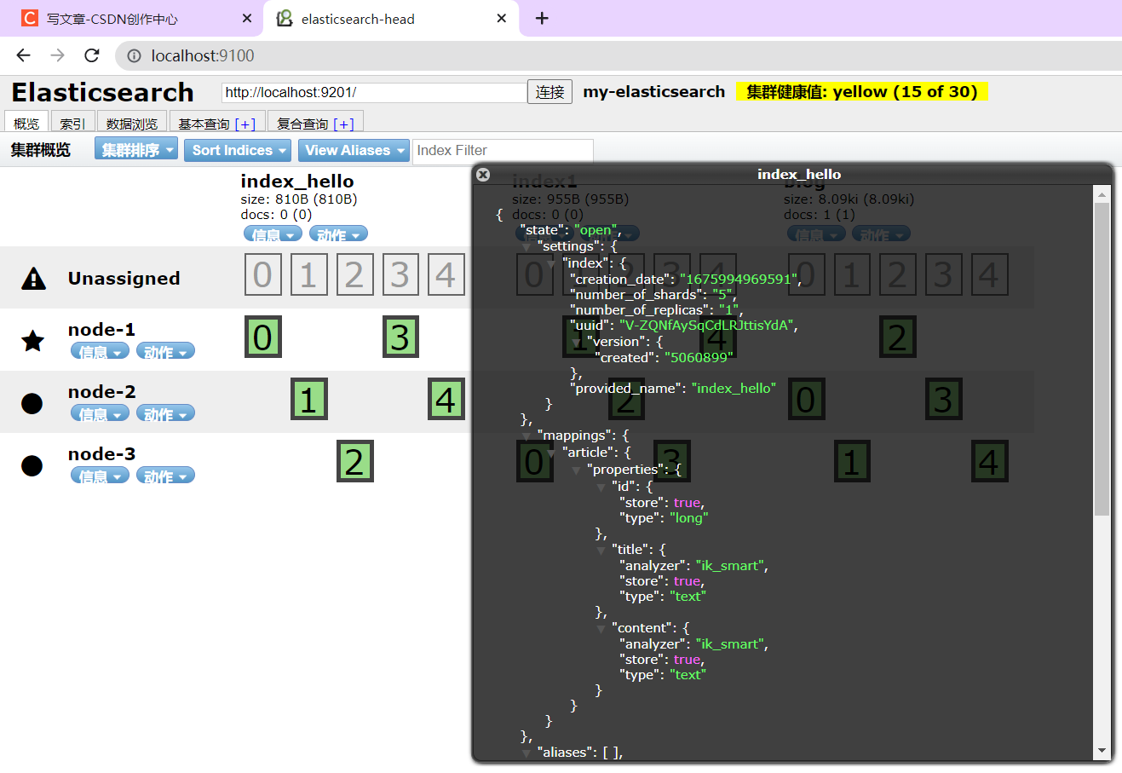Select unassigned shard 3 of index_hello
This screenshot has height=773, width=1122.
coord(400,274)
